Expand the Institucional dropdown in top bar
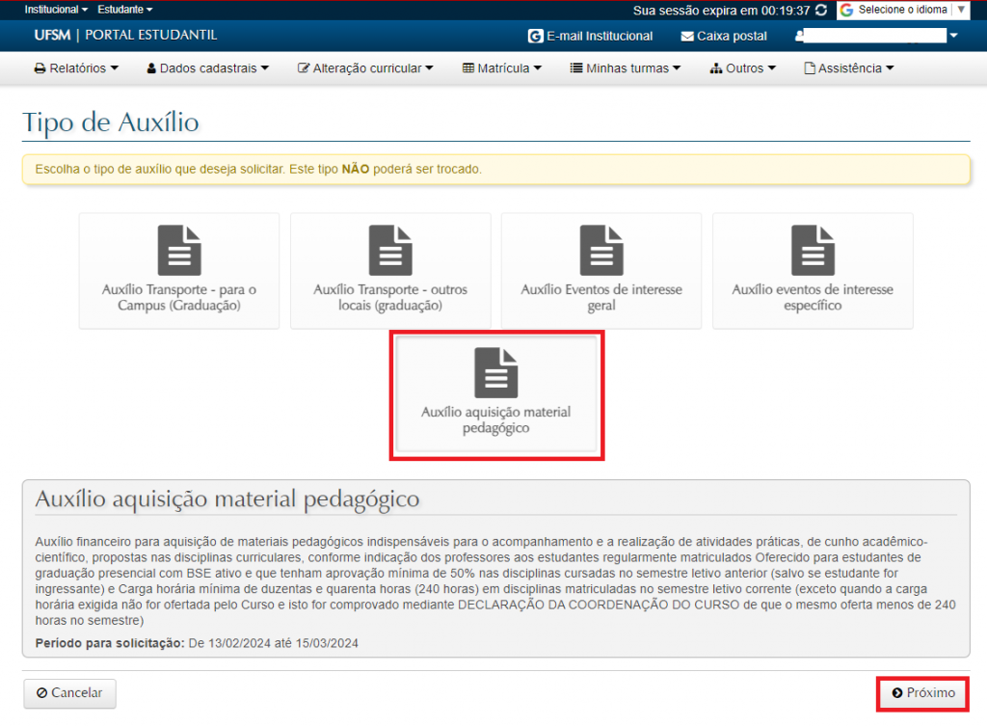Viewport: 987px width, 727px height. [56, 9]
